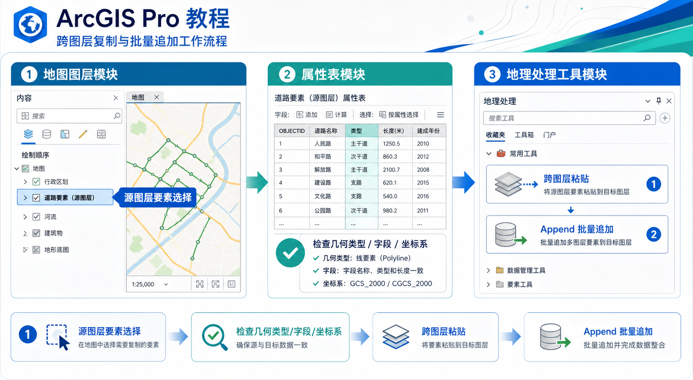The image size is (693, 380).
Task: Switch to the 工具箱 tab
Action: coord(524,135)
